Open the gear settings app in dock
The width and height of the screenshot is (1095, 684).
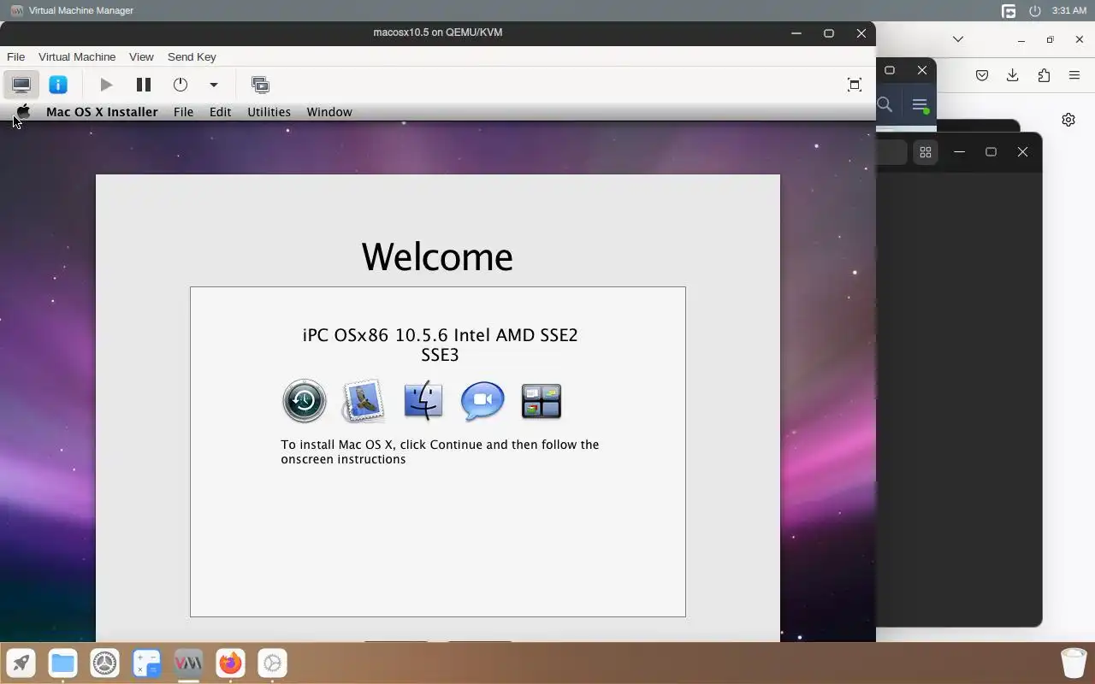[x=272, y=663]
